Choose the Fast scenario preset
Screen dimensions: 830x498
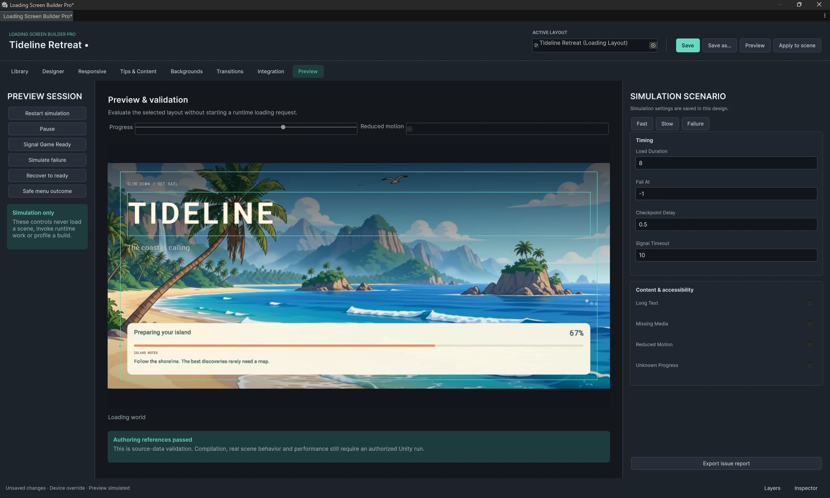point(642,124)
